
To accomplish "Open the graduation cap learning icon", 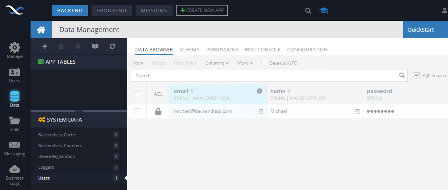I will [323, 11].
